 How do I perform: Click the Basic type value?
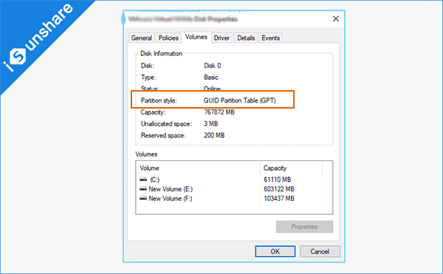[x=211, y=78]
